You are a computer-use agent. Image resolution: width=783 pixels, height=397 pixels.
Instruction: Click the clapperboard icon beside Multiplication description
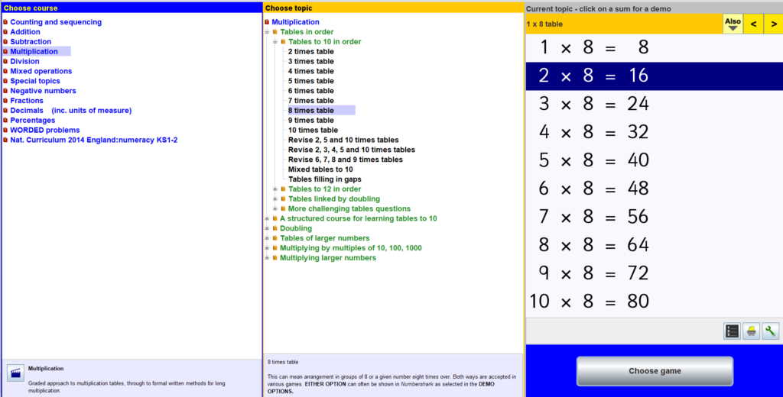tap(15, 373)
